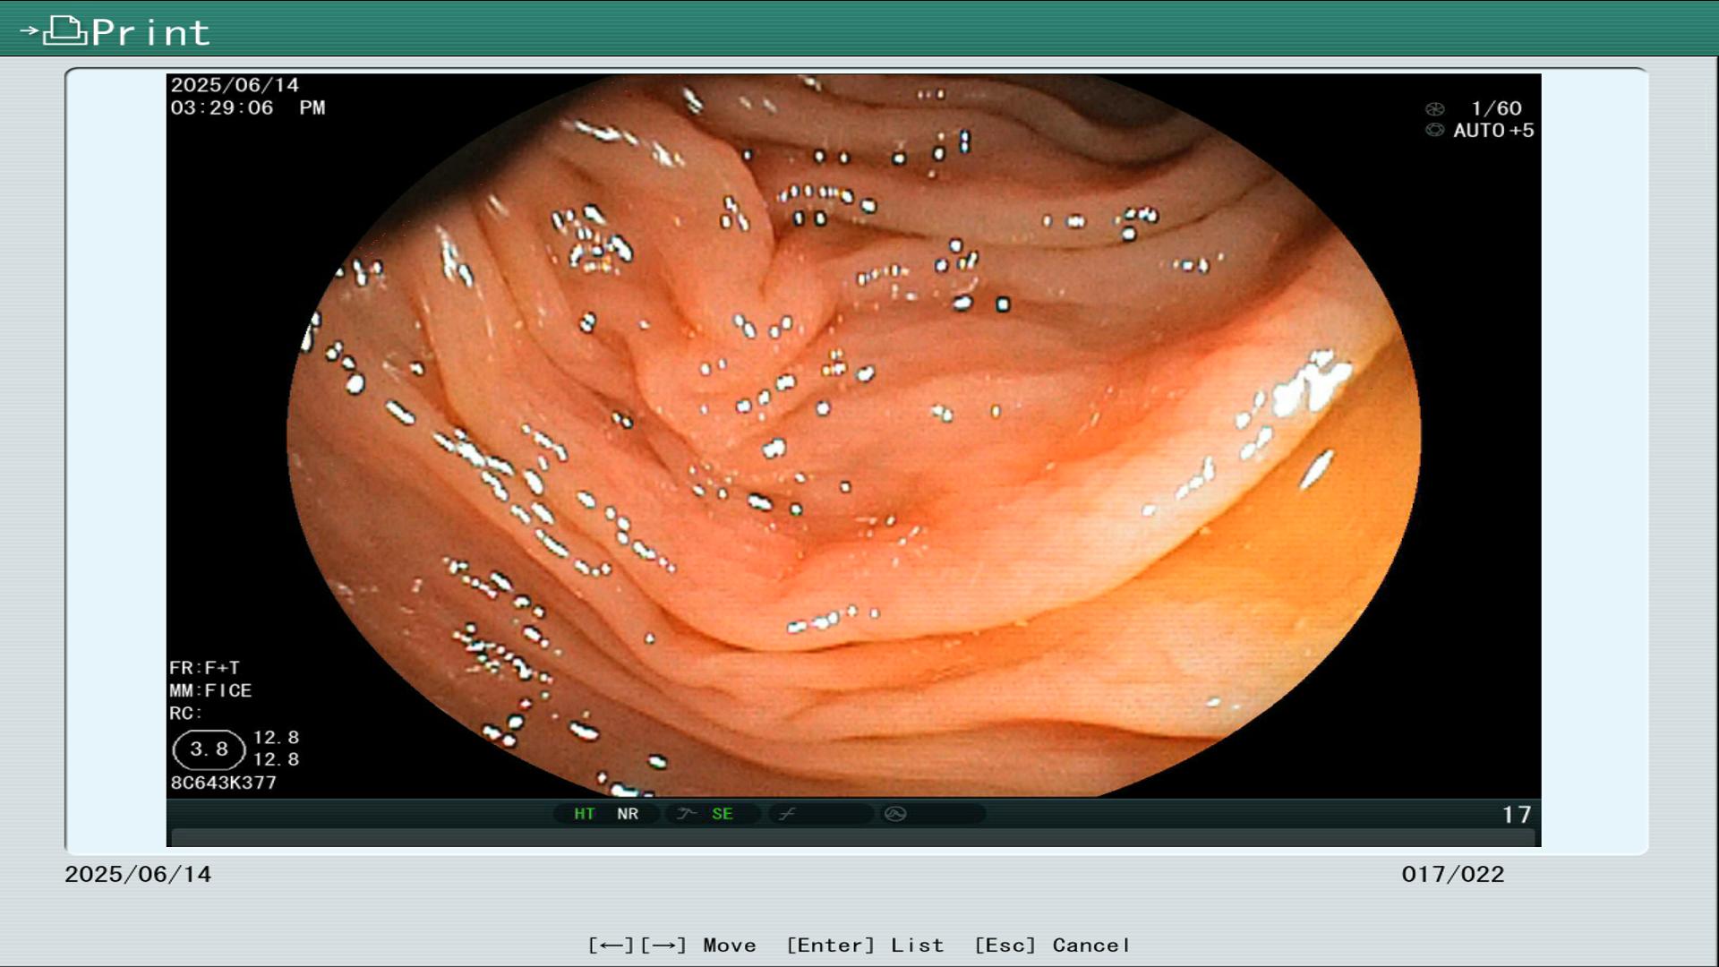Click the date "2025/06/14" below the preview
The width and height of the screenshot is (1719, 967).
point(138,875)
